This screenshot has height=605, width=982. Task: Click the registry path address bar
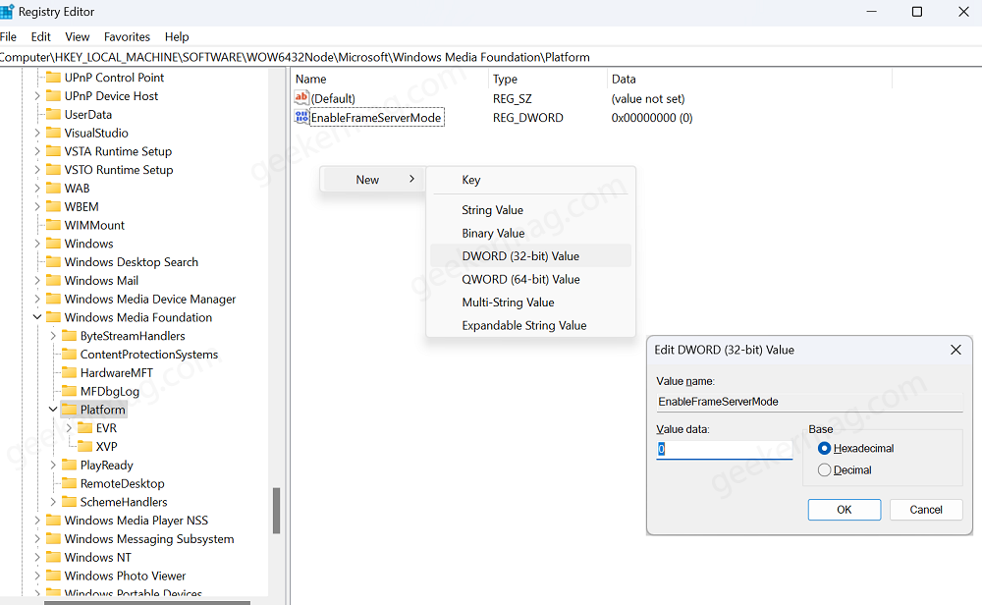tap(491, 57)
